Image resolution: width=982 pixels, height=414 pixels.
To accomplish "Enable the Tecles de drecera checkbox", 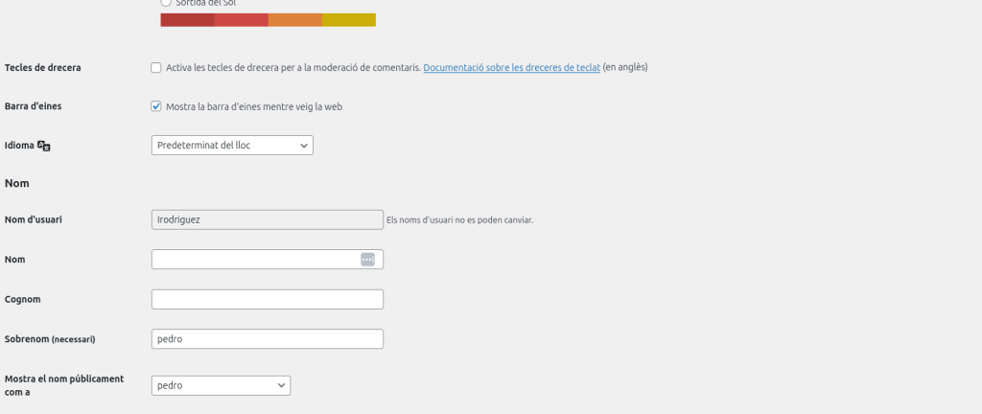I will [156, 68].
